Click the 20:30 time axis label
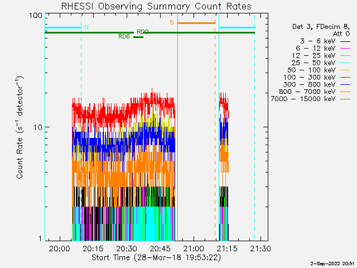Image resolution: width=357 pixels, height=268 pixels. (127, 248)
